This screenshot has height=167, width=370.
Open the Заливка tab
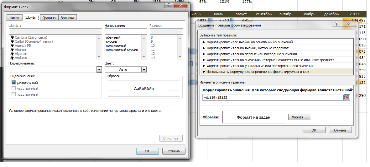point(67,18)
